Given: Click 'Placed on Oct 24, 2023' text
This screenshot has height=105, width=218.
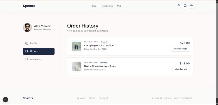Looking at the screenshot, I should [95, 49].
